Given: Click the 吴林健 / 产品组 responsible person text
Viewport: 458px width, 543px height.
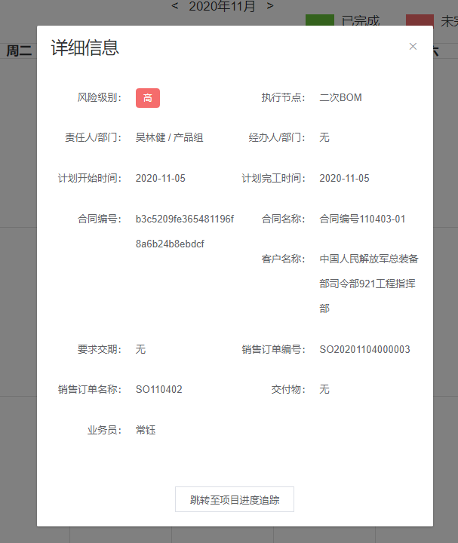Looking at the screenshot, I should coord(169,138).
